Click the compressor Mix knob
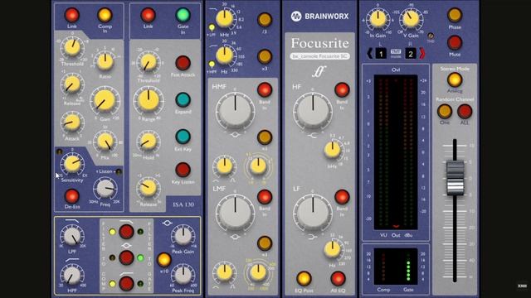 pyautogui.click(x=105, y=142)
